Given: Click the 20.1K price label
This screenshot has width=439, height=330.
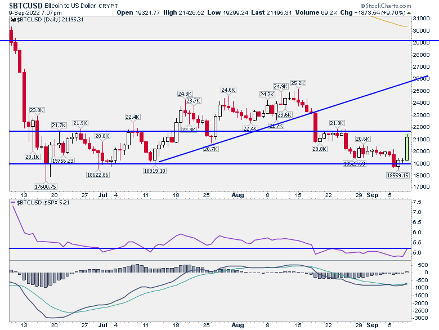Looking at the screenshot, I should pos(33,157).
